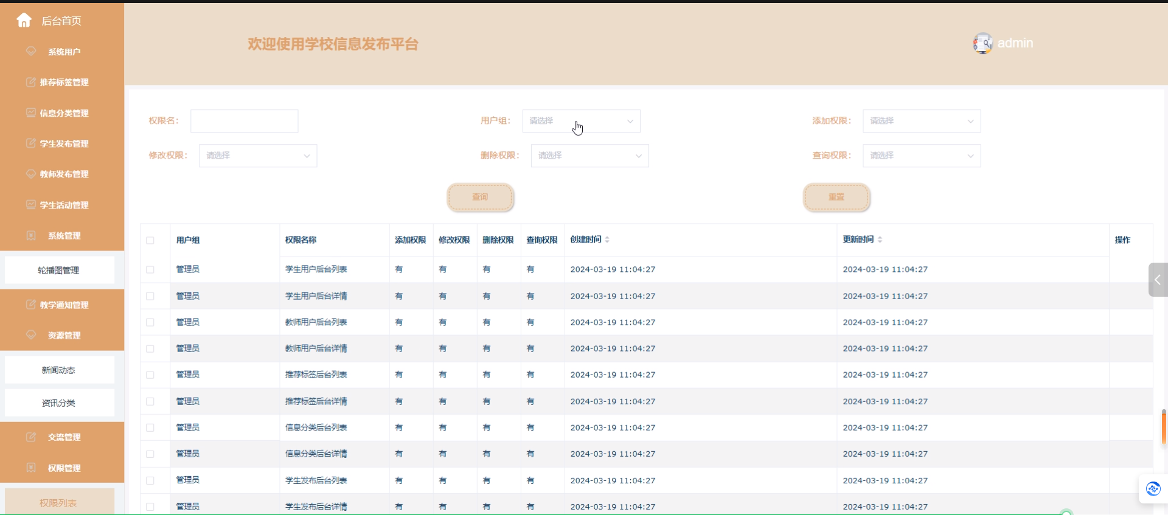Open the 删除权限 dropdown
The height and width of the screenshot is (515, 1168).
(x=589, y=156)
